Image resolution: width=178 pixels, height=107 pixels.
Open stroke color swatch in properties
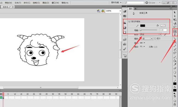[143, 26]
